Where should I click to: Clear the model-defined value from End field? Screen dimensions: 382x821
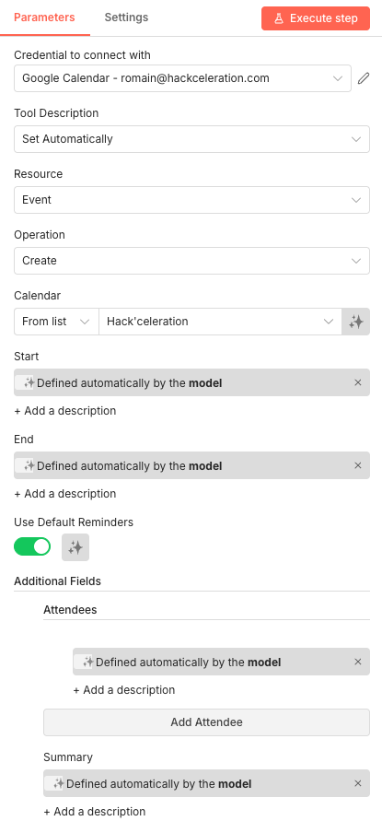358,465
